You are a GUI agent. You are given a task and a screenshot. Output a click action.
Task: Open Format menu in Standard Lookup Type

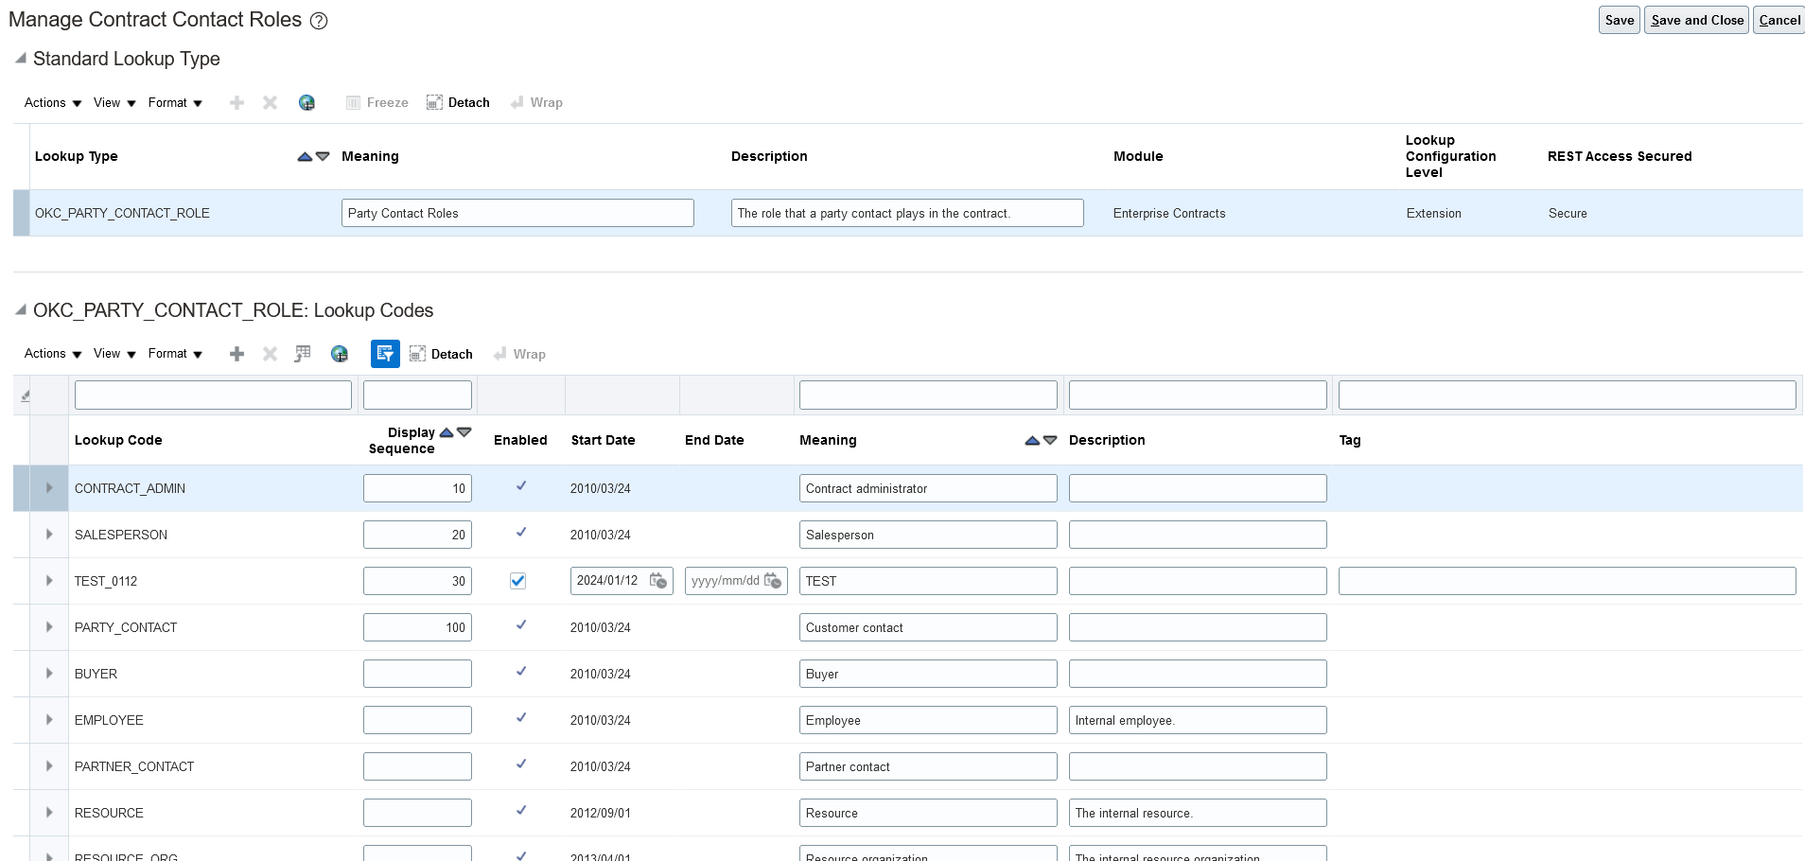coord(175,103)
